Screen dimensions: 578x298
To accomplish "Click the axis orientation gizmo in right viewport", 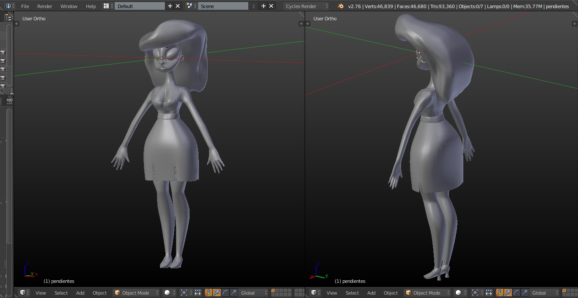I will point(320,271).
